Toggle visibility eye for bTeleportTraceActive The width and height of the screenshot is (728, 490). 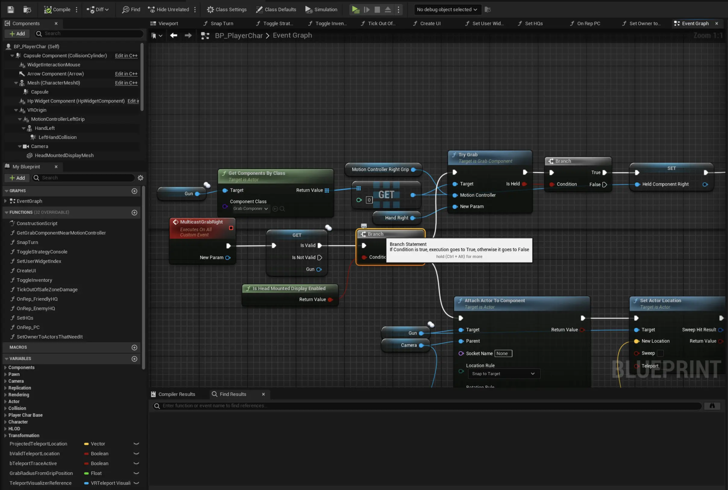click(136, 463)
